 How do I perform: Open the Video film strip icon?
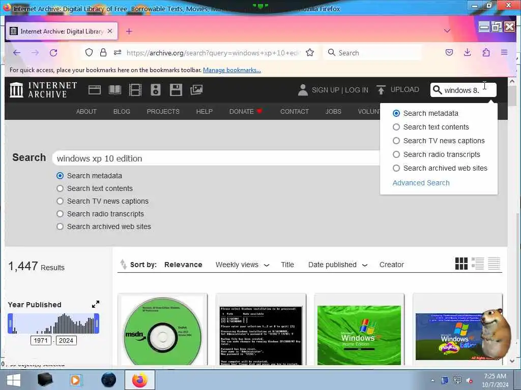[x=135, y=90]
